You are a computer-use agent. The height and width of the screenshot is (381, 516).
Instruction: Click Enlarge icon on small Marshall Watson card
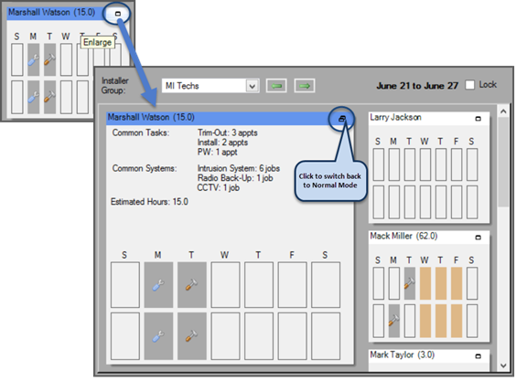118,14
